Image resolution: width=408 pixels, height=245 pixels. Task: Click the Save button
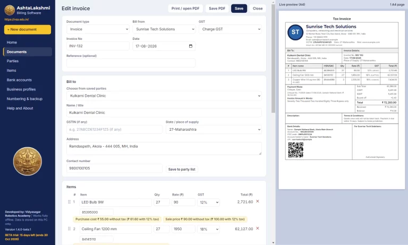click(x=239, y=9)
